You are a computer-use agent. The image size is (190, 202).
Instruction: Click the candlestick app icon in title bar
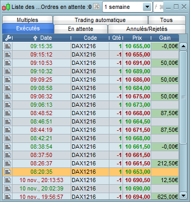point(6,7)
